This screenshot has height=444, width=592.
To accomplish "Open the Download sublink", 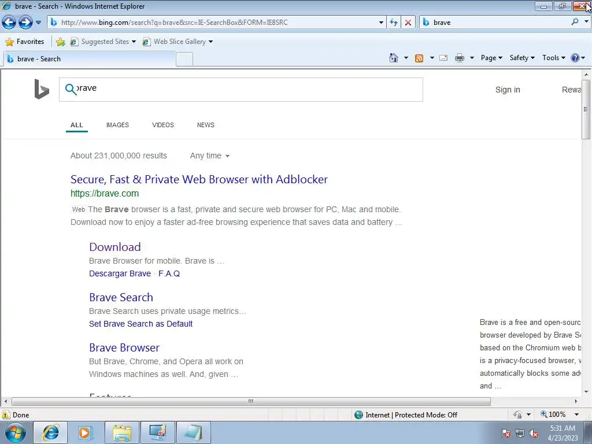I will click(x=115, y=247).
